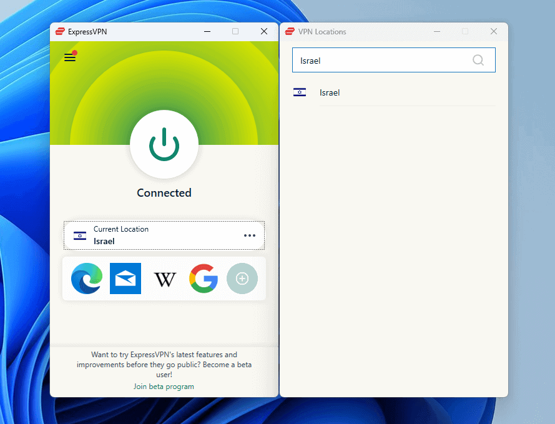Click the VPN Locations window logo icon
Image resolution: width=555 pixels, height=424 pixels.
pos(290,31)
